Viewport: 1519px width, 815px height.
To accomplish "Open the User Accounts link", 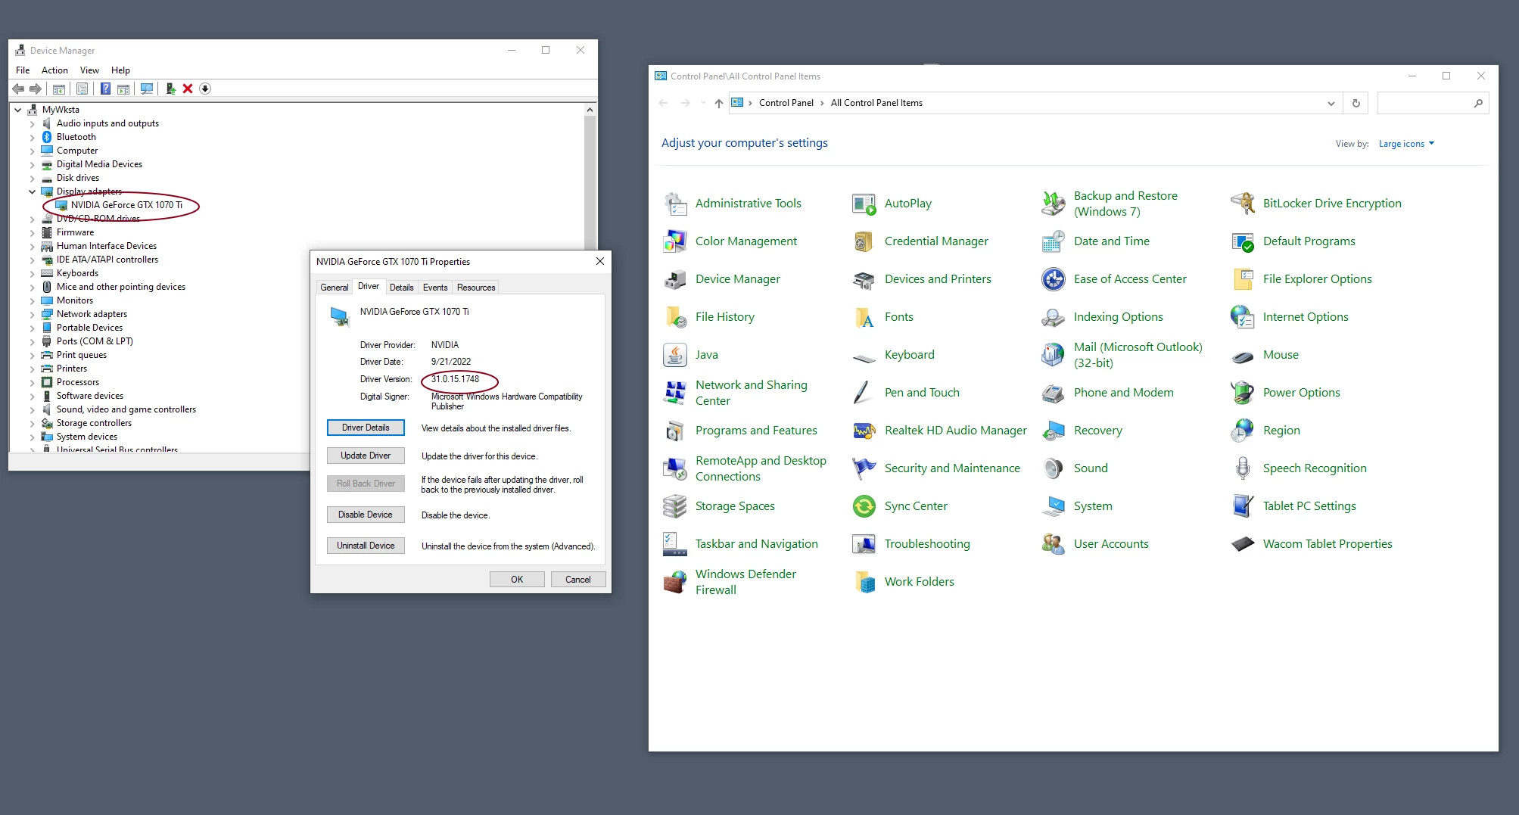I will tap(1111, 544).
